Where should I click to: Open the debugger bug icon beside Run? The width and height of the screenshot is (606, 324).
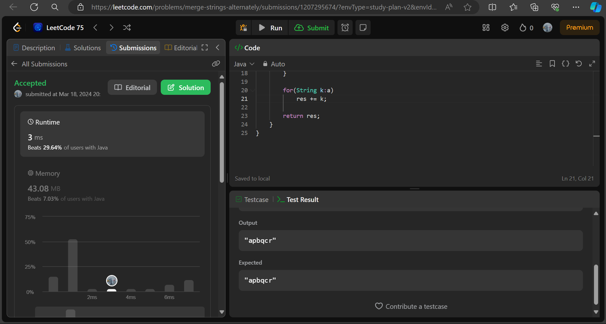pyautogui.click(x=243, y=28)
